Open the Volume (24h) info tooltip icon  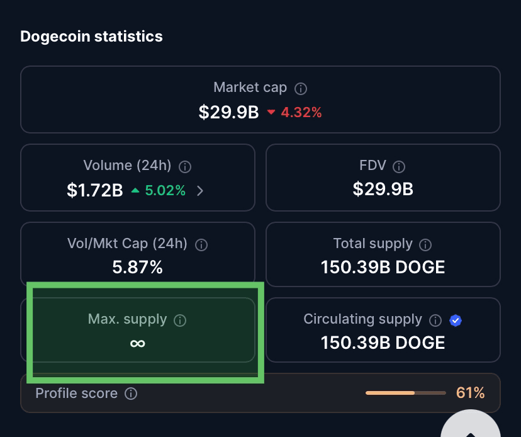pyautogui.click(x=185, y=167)
